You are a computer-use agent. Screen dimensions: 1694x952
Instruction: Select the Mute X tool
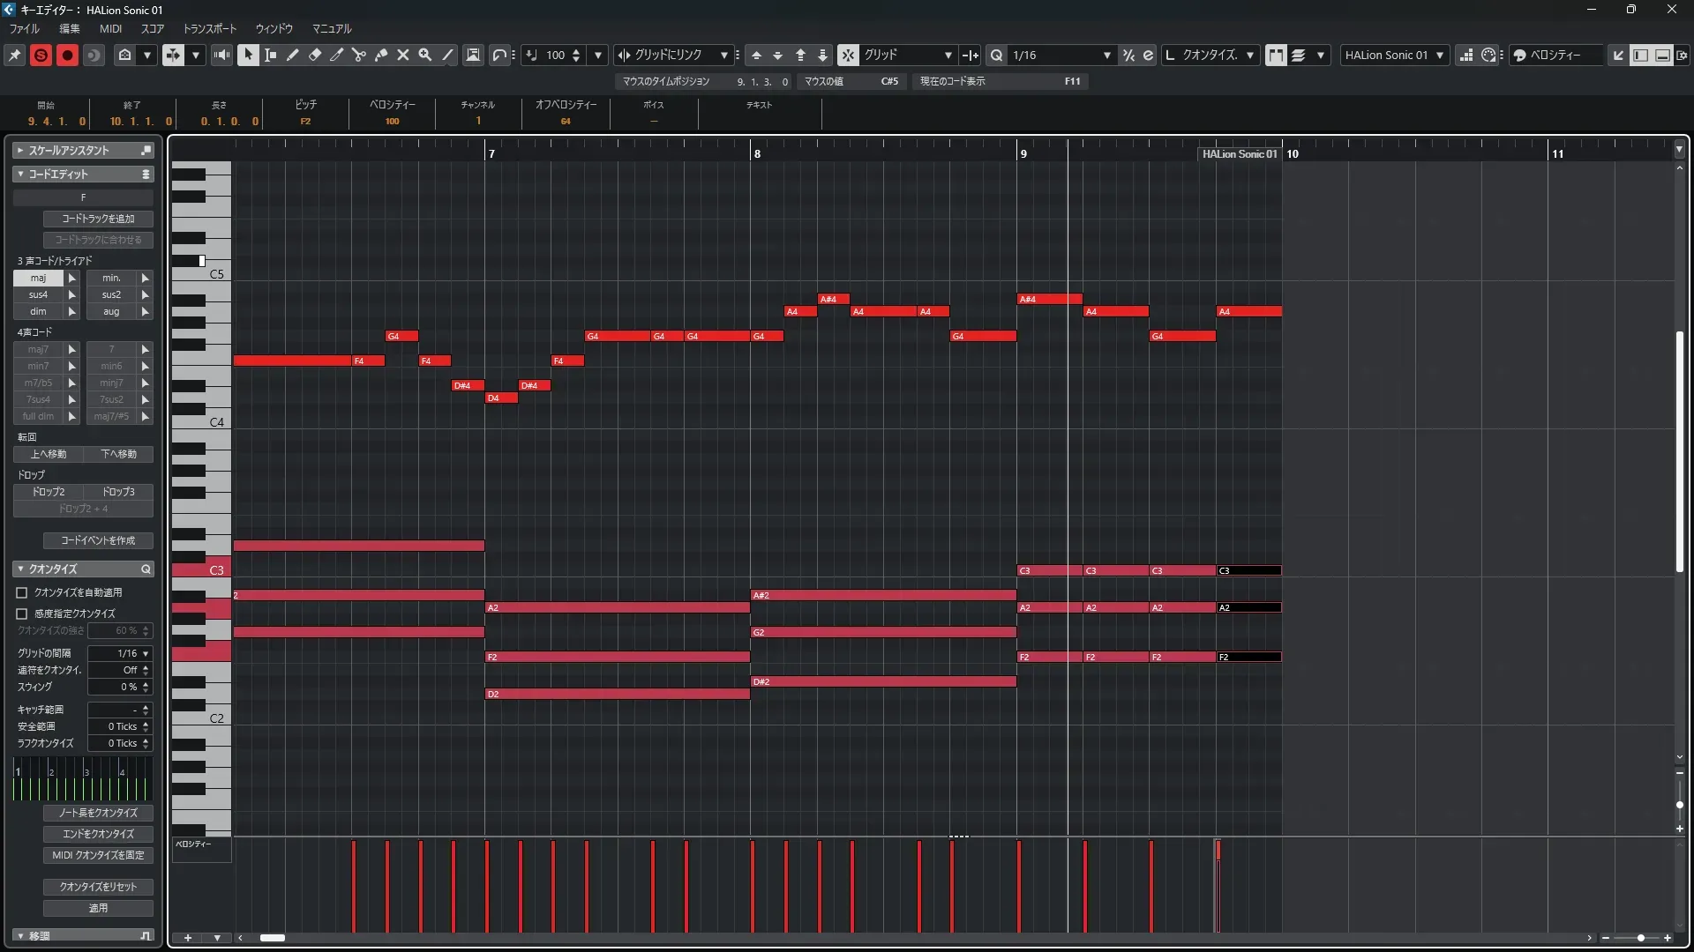pyautogui.click(x=403, y=55)
